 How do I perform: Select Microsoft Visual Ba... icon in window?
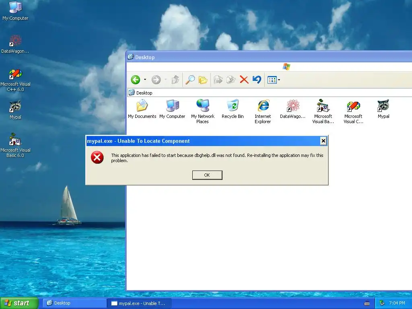coord(323,111)
